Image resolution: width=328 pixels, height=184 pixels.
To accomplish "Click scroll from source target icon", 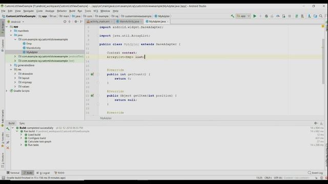I will (65, 21).
